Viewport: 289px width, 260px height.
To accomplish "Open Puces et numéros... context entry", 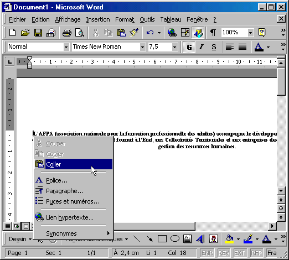I will point(74,201).
